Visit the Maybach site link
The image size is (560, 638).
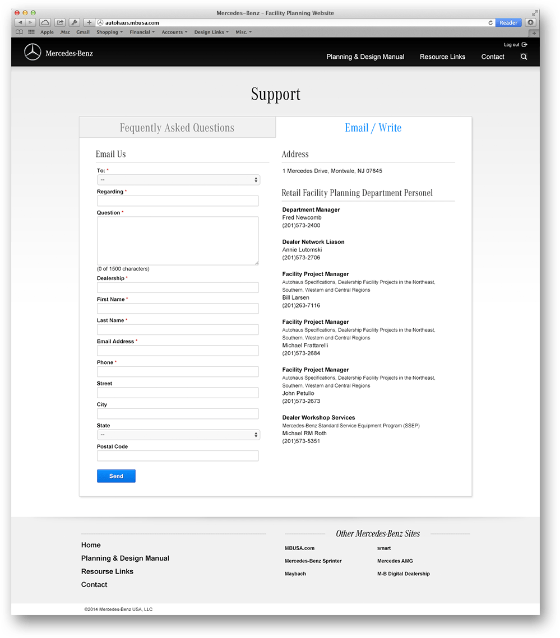click(x=295, y=574)
